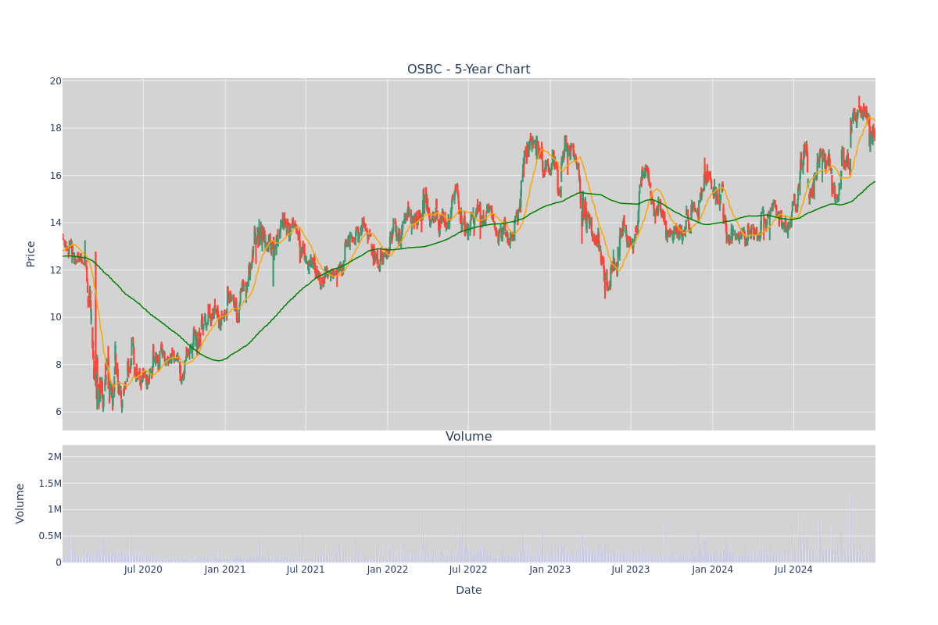Viewport: 938px width, 625px height.
Task: Select the rotated Volume y-axis label
Action: [21, 503]
